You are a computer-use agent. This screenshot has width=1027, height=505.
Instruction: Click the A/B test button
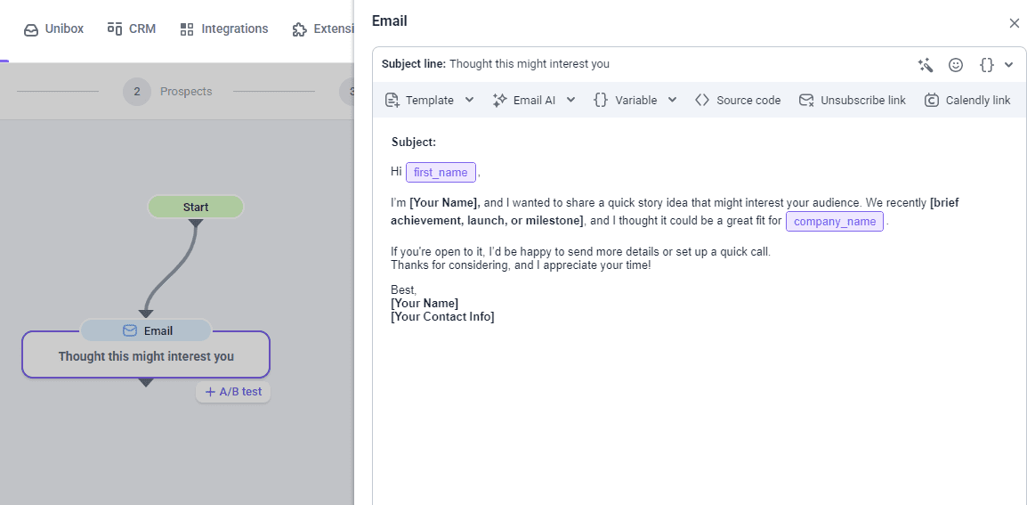click(x=233, y=392)
